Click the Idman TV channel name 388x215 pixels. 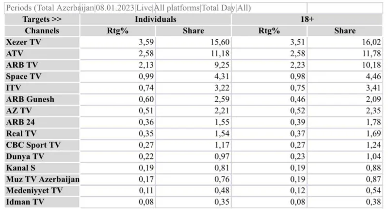tap(24, 201)
